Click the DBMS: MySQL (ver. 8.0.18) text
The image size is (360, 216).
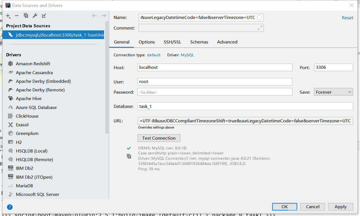(162, 148)
